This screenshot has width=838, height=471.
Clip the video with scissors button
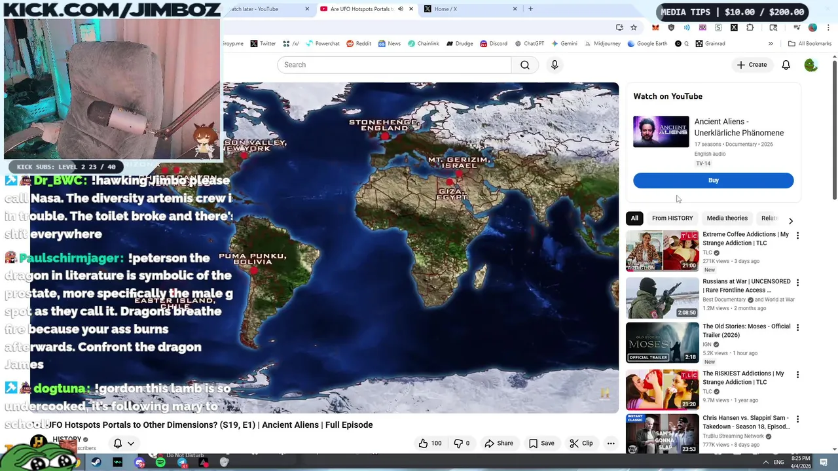[581, 443]
